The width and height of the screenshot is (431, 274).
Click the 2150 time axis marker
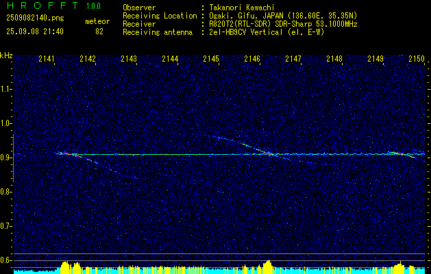[417, 58]
